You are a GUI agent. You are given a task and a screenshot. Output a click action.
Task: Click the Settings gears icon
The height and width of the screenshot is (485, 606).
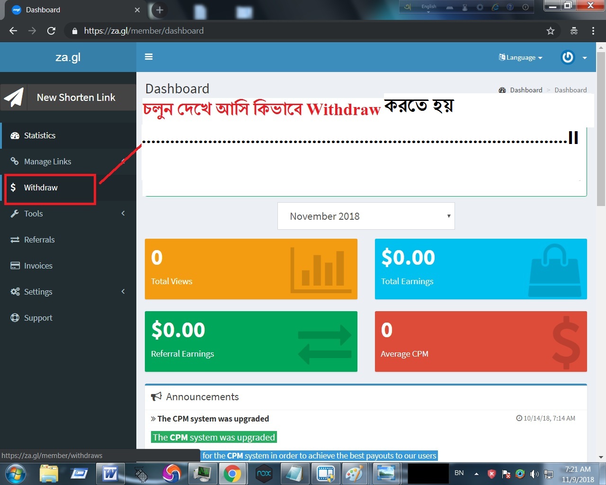coord(15,292)
